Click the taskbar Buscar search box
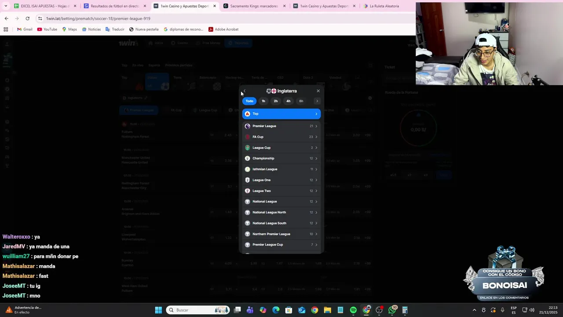Viewport: 563px width, 317px height. pos(198,310)
